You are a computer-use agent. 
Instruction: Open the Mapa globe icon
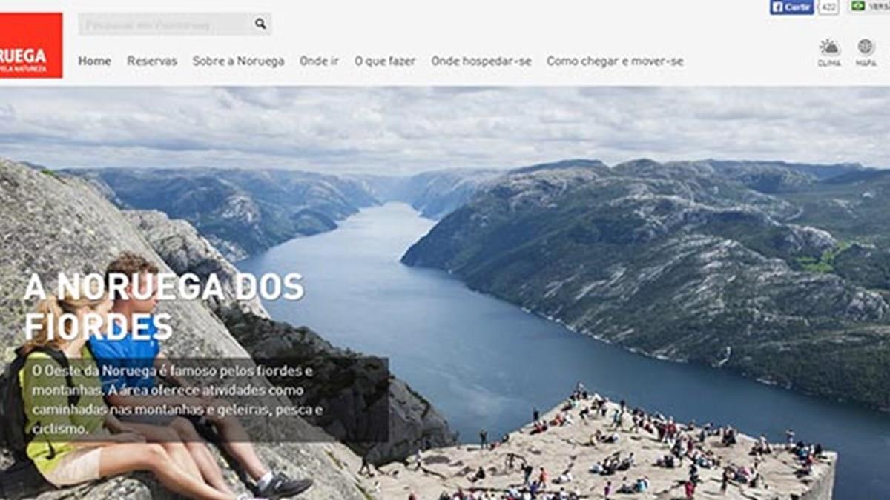pos(866,47)
